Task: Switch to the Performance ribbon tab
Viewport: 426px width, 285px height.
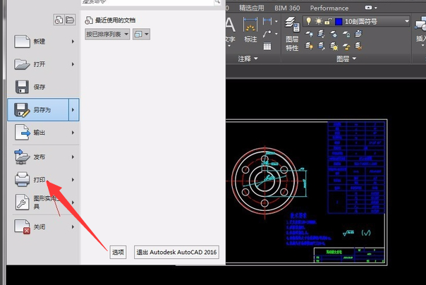Action: click(x=329, y=8)
